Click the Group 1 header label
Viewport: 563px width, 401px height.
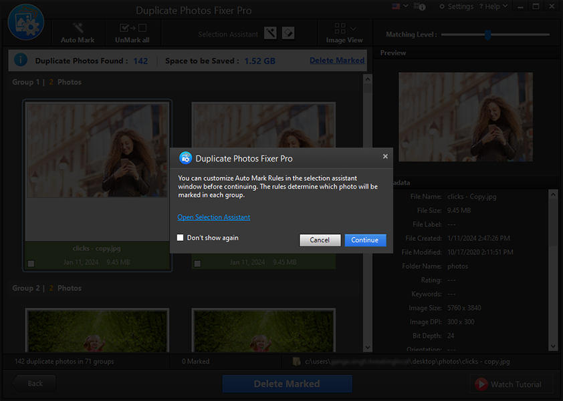47,82
